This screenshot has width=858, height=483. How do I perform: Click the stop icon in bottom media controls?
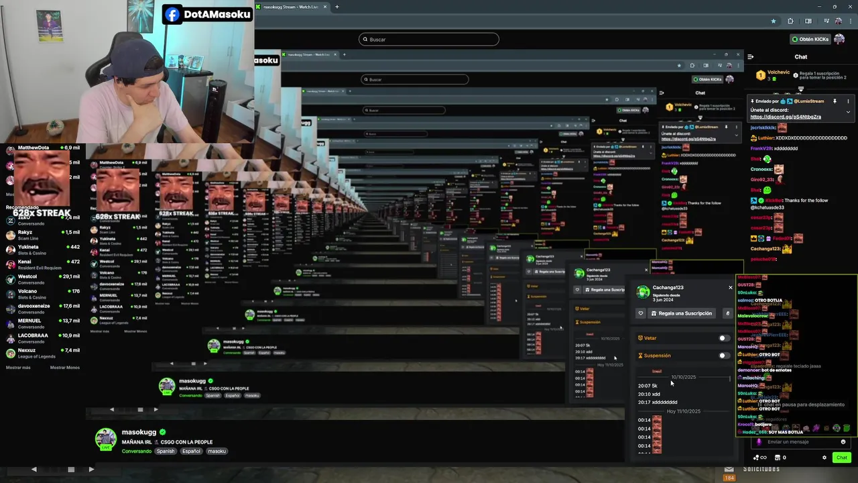click(x=71, y=470)
